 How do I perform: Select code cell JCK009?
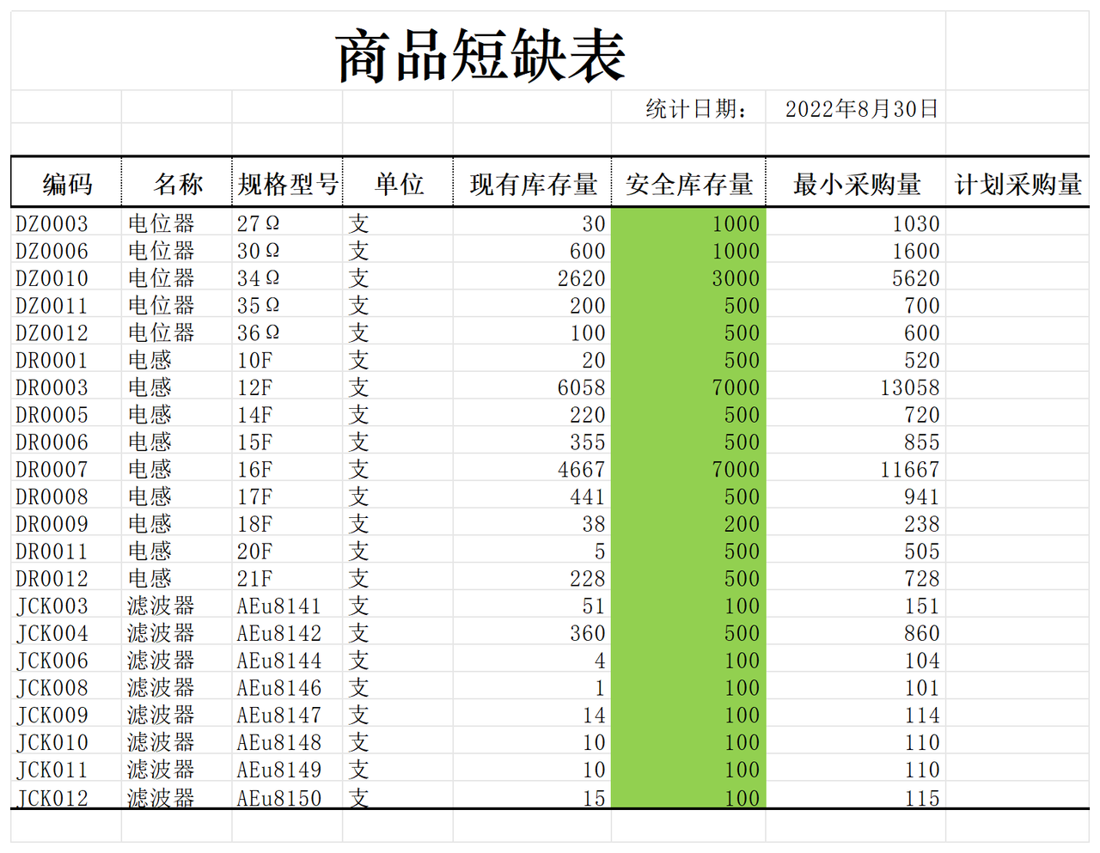(x=66, y=715)
